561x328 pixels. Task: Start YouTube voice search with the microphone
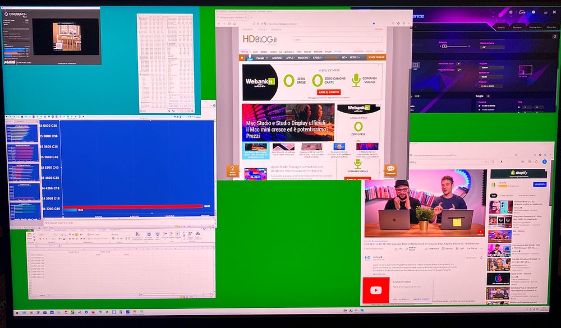(501, 162)
